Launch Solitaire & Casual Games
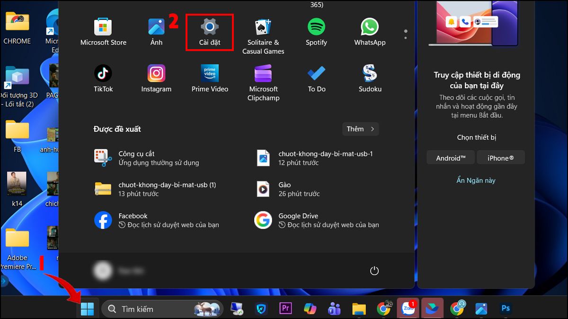This screenshot has height=319, width=568. [x=263, y=36]
